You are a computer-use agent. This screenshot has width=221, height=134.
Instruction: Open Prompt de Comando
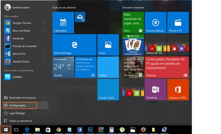pos(26,46)
